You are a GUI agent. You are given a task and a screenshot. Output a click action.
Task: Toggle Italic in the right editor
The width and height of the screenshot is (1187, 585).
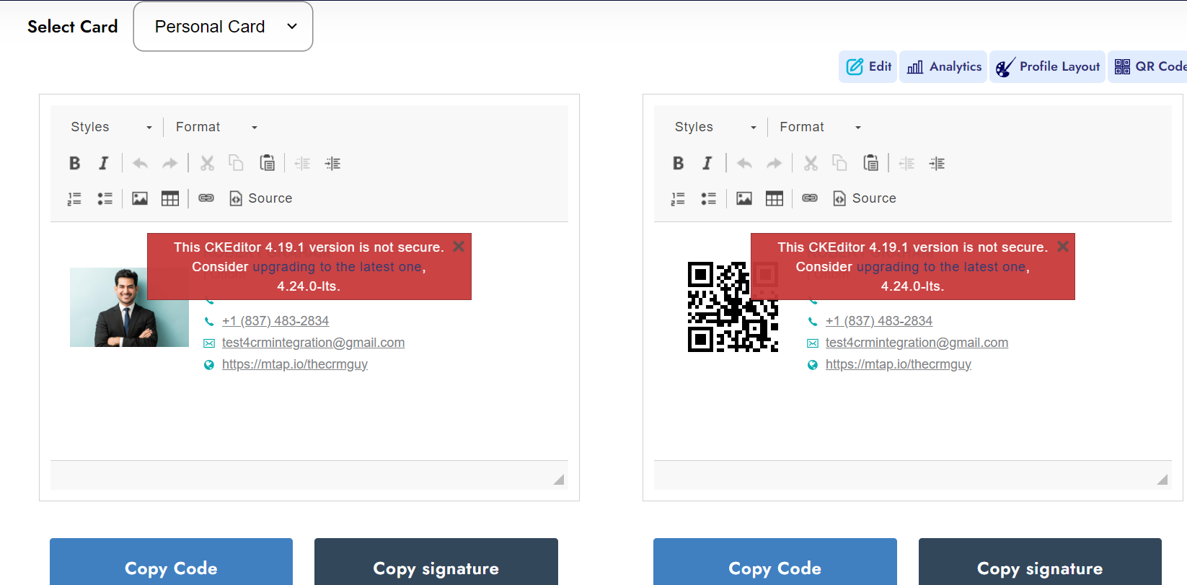pyautogui.click(x=707, y=163)
